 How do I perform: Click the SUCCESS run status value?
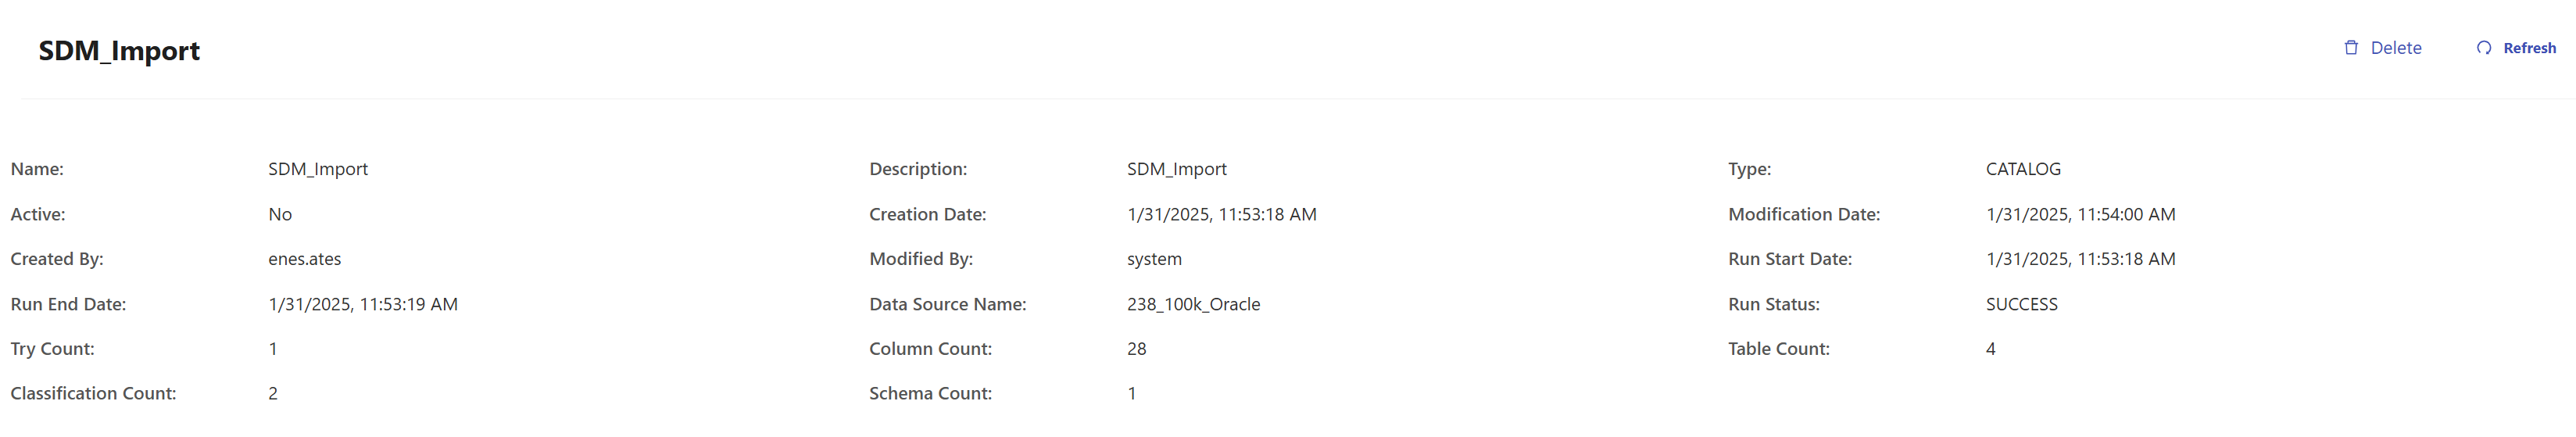[x=2021, y=304]
